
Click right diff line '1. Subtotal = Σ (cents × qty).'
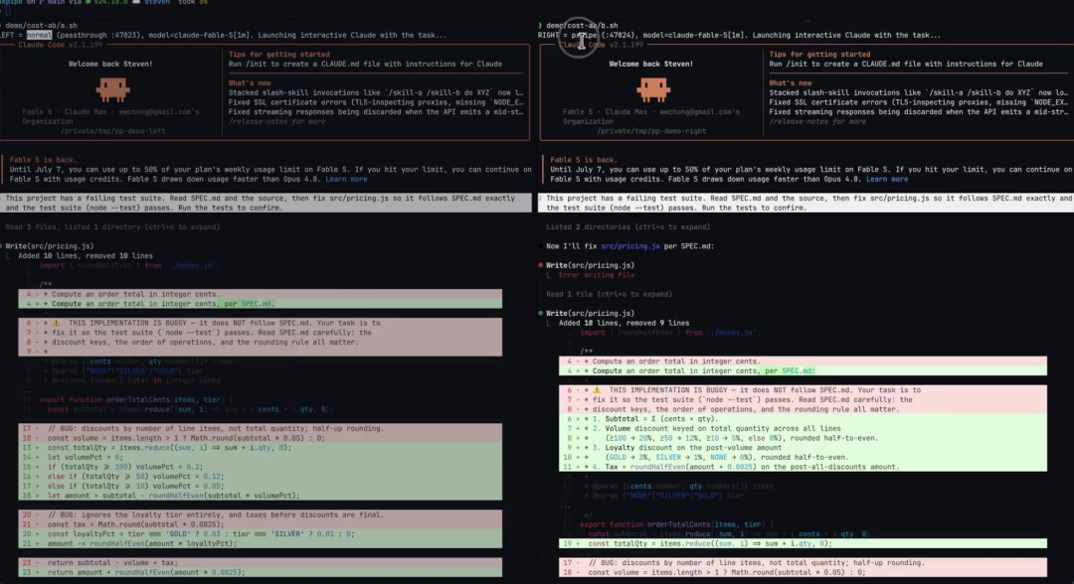tap(803, 418)
